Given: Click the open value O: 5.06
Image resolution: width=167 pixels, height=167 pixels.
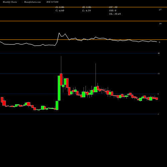Looking at the screenshot, I should click(60, 7).
